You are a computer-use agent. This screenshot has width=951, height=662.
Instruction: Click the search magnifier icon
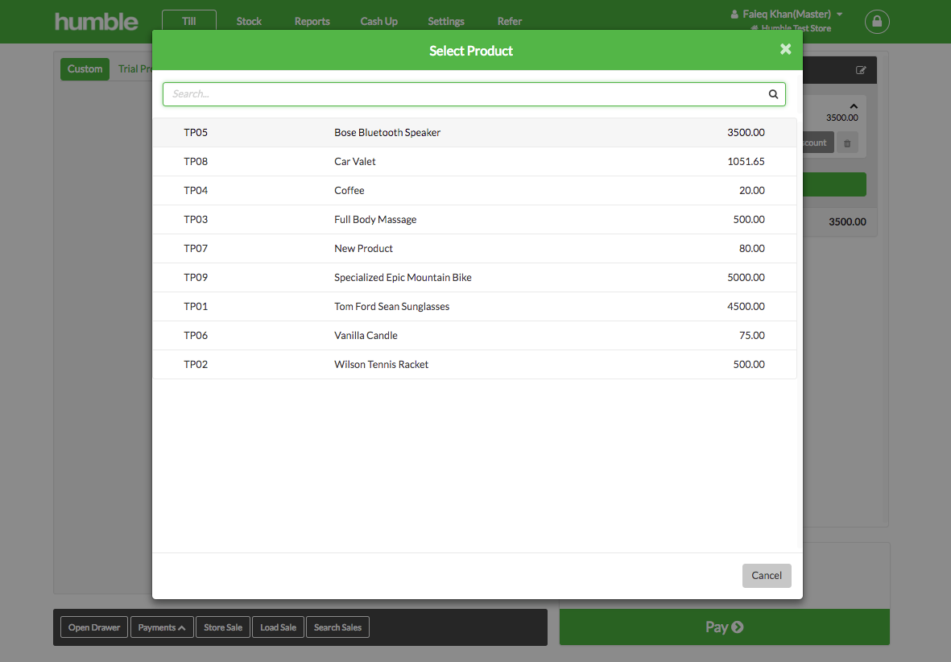pos(773,94)
